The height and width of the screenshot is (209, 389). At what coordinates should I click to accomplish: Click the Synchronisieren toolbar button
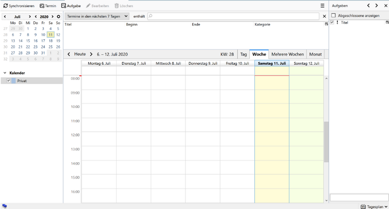click(x=18, y=5)
